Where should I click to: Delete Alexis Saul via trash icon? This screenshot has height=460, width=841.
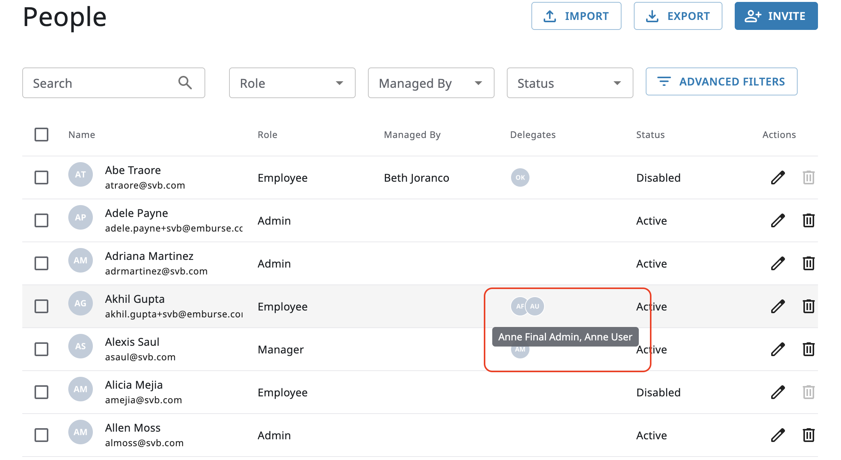(808, 349)
